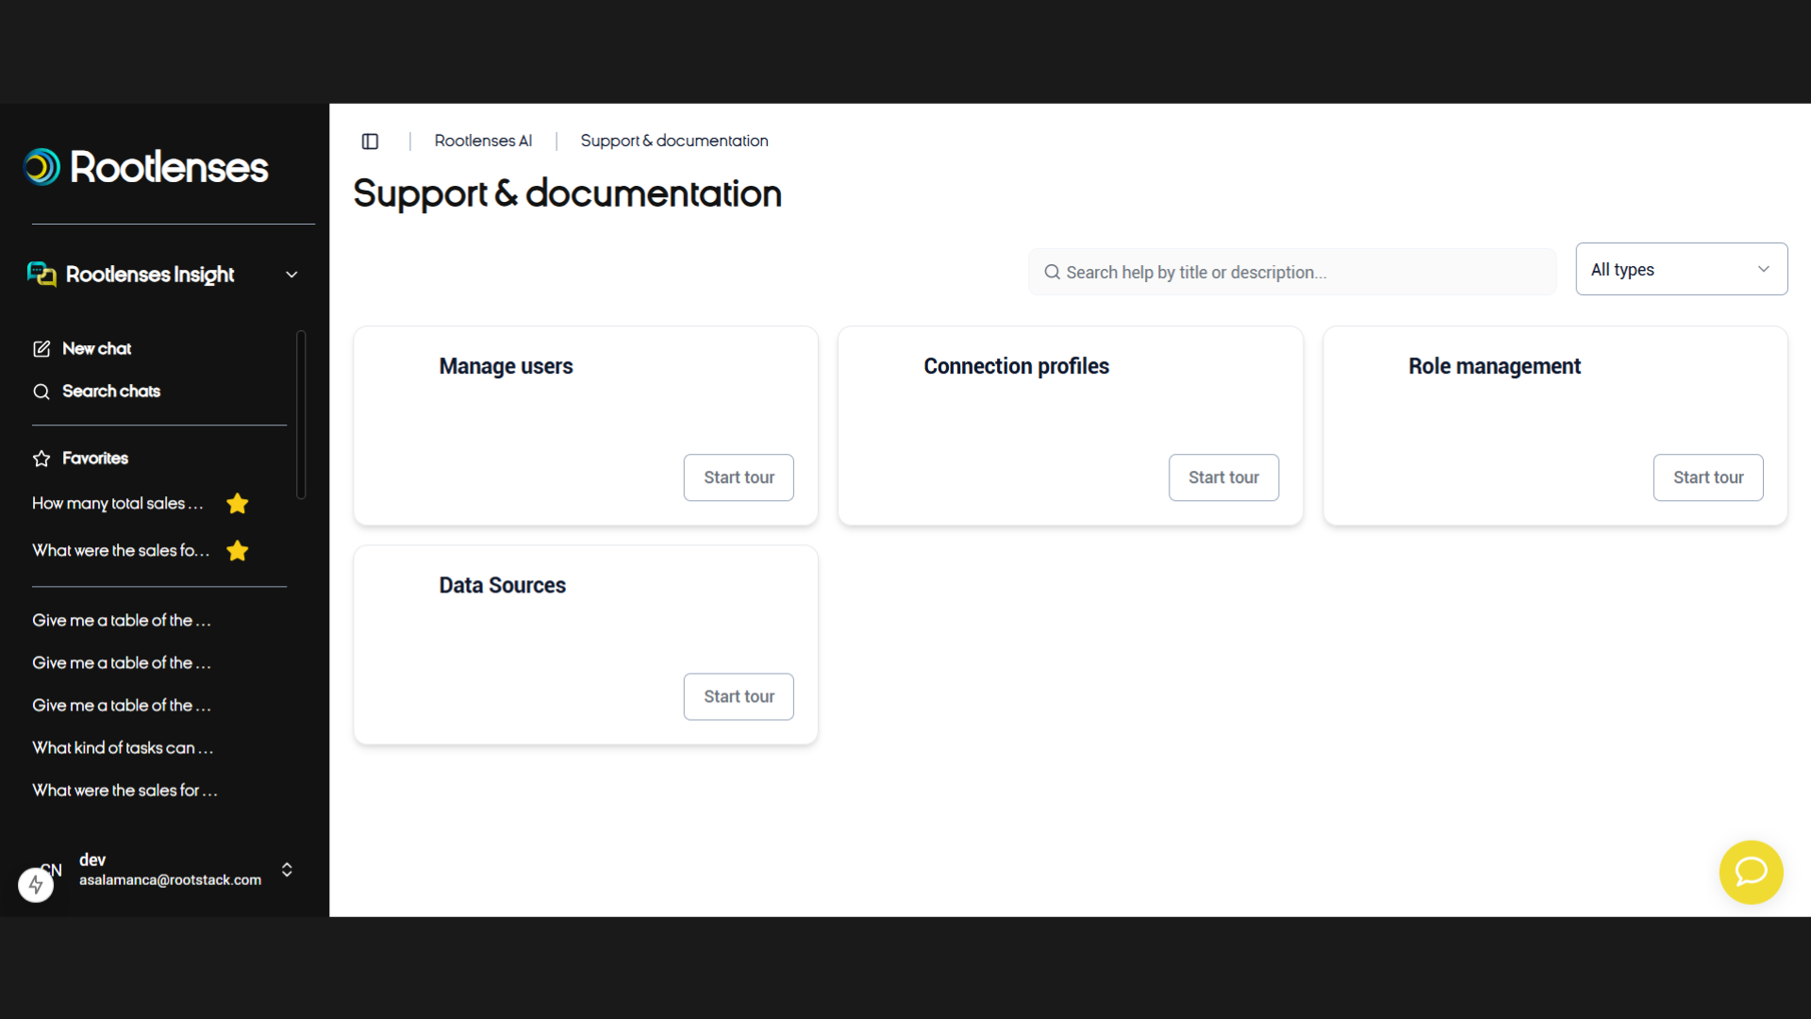The height and width of the screenshot is (1019, 1811).
Task: Go to the Rootlenses AI breadcrumb
Action: (x=483, y=141)
